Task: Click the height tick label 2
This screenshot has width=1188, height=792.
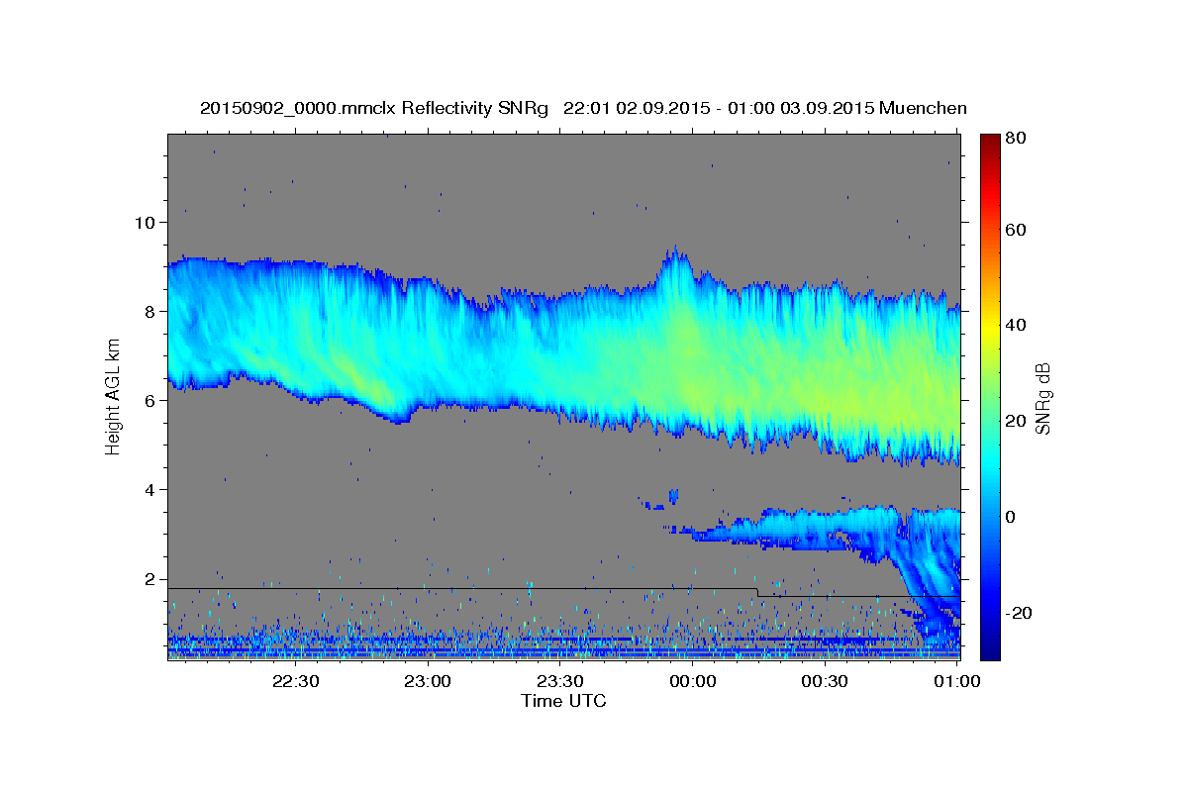Action: click(x=149, y=579)
